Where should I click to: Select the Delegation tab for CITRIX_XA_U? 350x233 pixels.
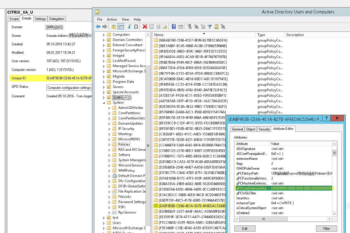[x=57, y=19]
